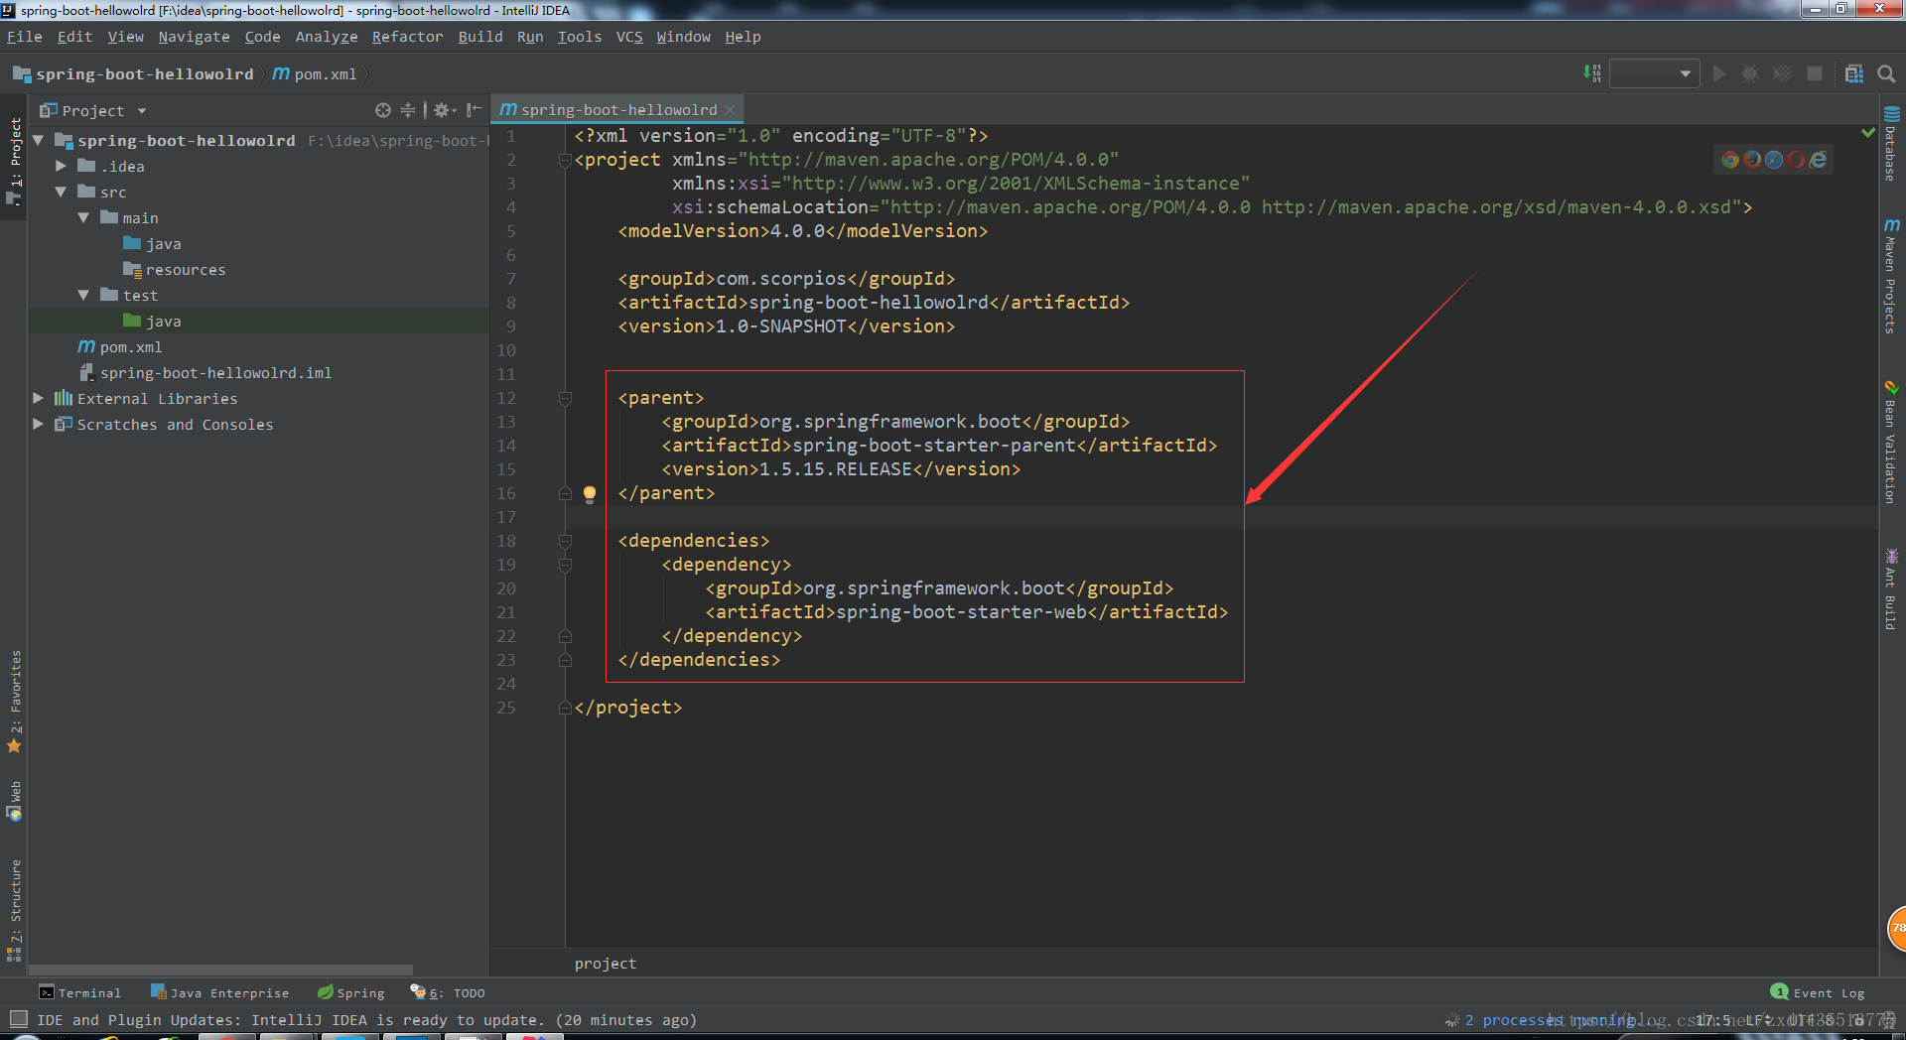1906x1040 pixels.
Task: Click the Build Project icon
Action: pyautogui.click(x=1592, y=73)
